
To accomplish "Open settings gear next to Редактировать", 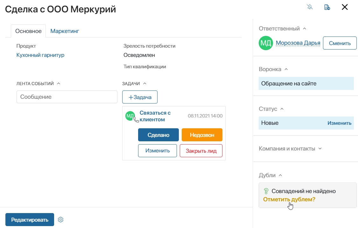I will pyautogui.click(x=60, y=219).
